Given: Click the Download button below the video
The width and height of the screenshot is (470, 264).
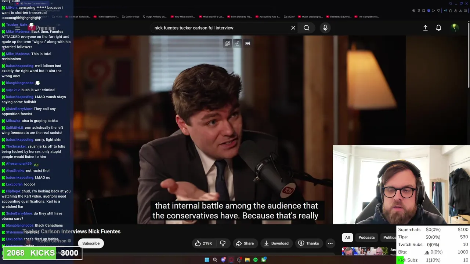Looking at the screenshot, I should [x=276, y=243].
